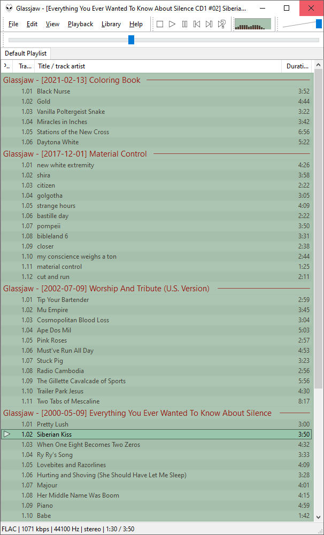This screenshot has height=535, width=324.
Task: Select the track Ape Dos Mil
Action: coord(157,330)
